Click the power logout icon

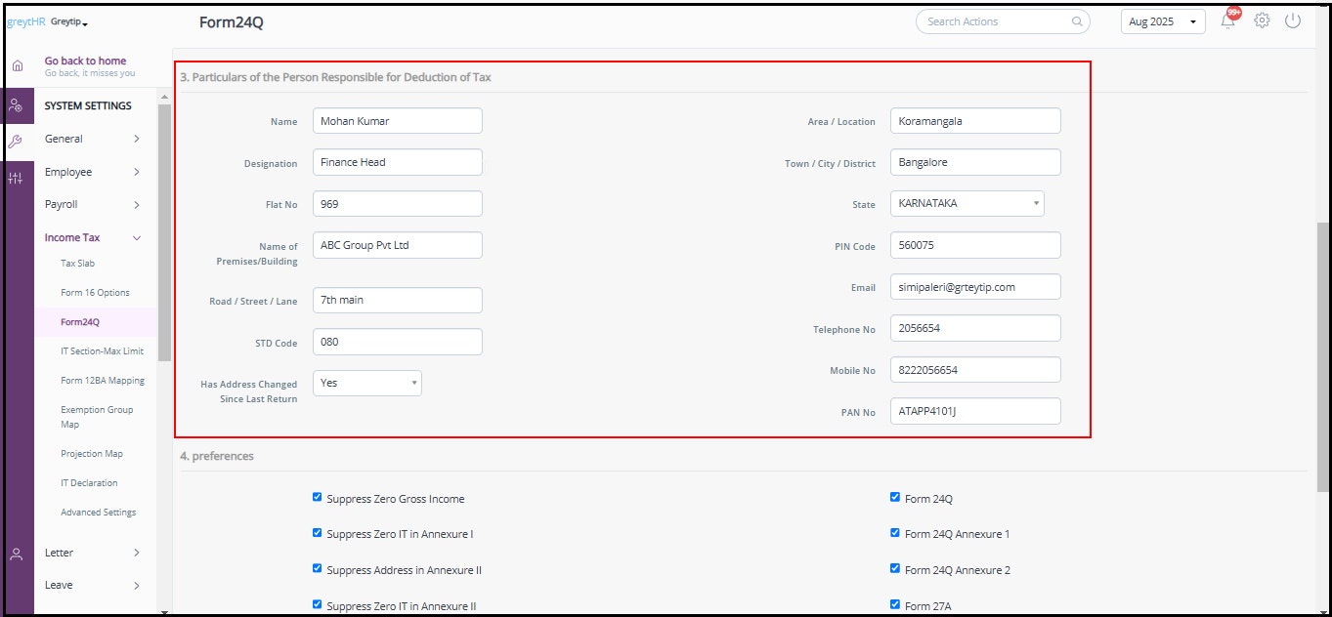click(x=1293, y=21)
